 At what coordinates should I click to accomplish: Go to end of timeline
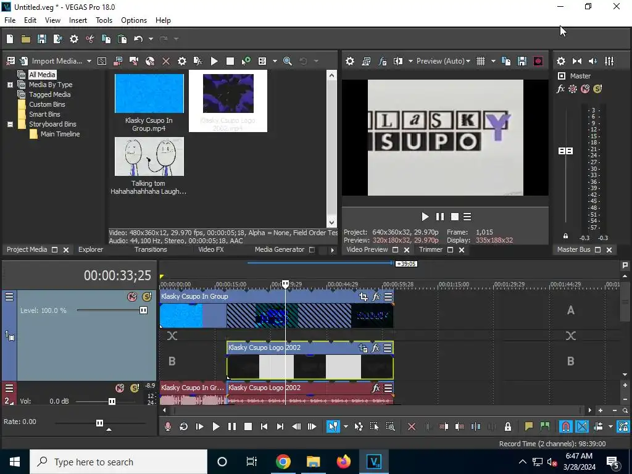click(x=280, y=426)
